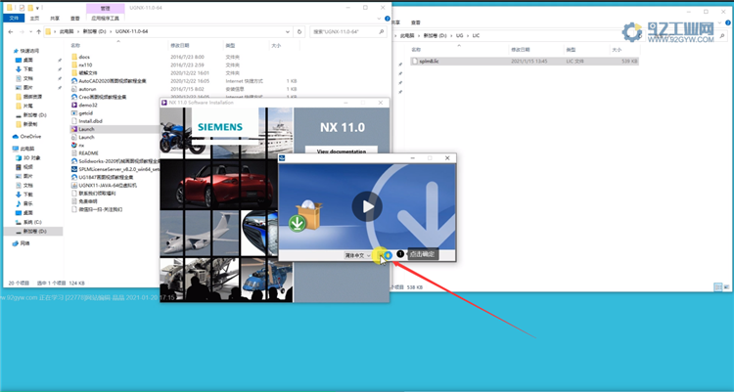Sort by 大小 column in LIC window
This screenshot has height=392, width=734.
(x=617, y=50)
